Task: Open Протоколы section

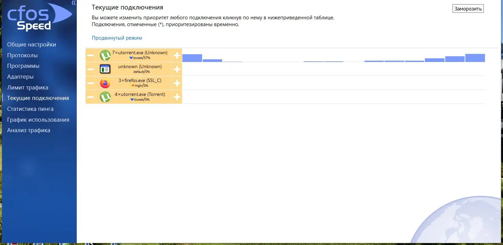Action: [x=22, y=55]
